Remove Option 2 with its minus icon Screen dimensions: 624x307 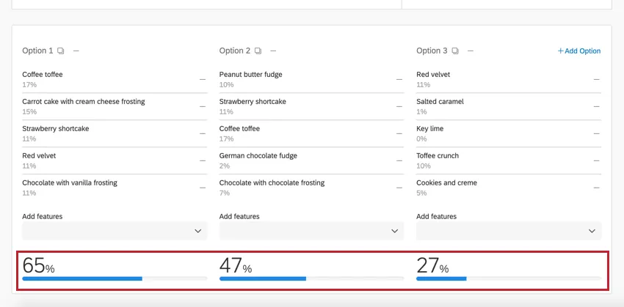pos(273,51)
